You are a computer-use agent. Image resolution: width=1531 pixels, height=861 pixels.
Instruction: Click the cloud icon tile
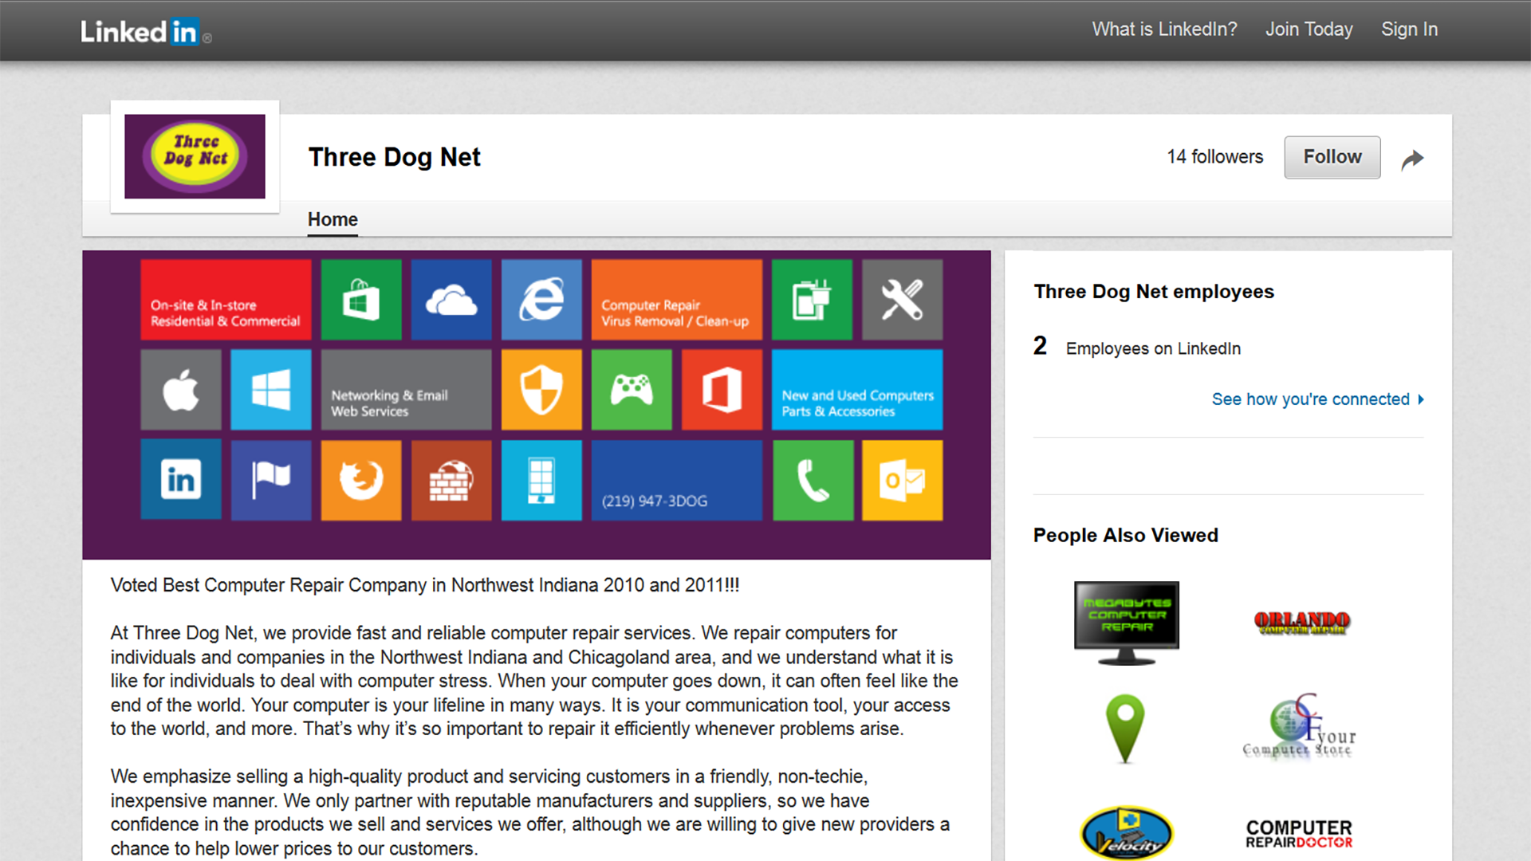tap(451, 300)
